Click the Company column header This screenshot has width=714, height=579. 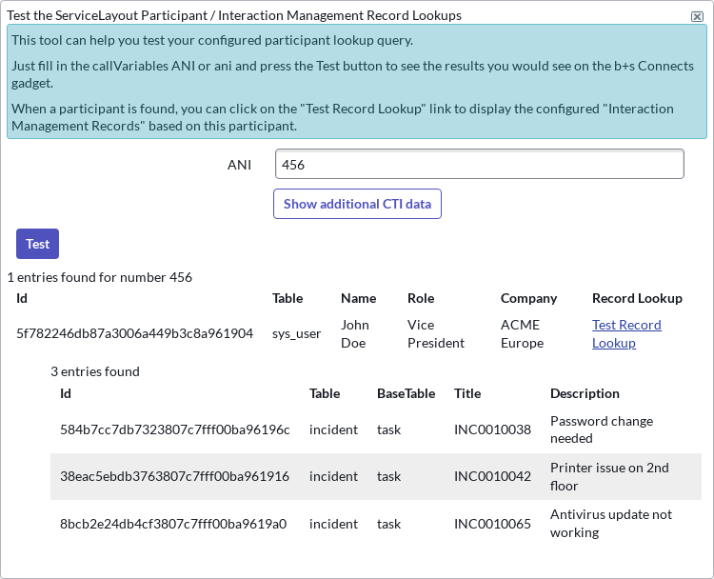pos(528,298)
